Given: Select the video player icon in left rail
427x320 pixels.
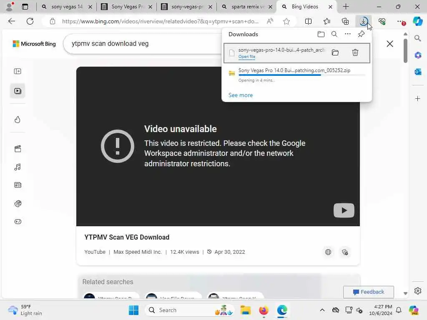Looking at the screenshot, I should tap(18, 91).
